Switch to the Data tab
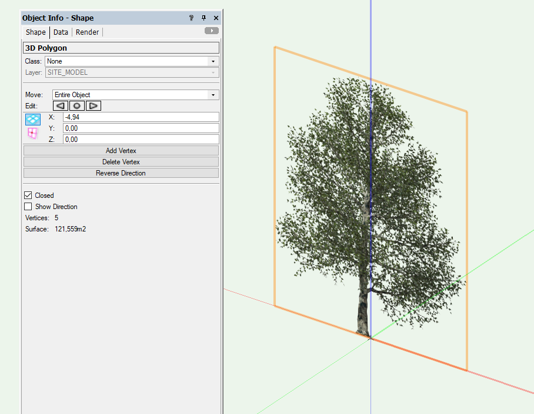Image resolution: width=534 pixels, height=414 pixels. coord(61,32)
